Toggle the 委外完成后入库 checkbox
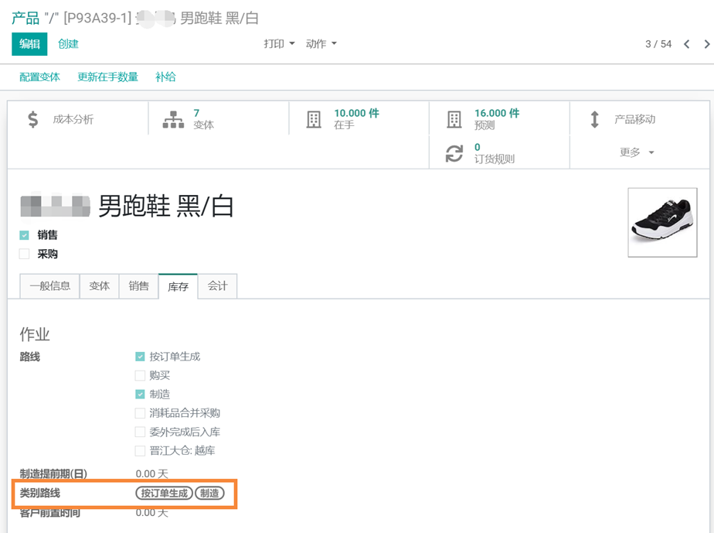 [x=140, y=432]
